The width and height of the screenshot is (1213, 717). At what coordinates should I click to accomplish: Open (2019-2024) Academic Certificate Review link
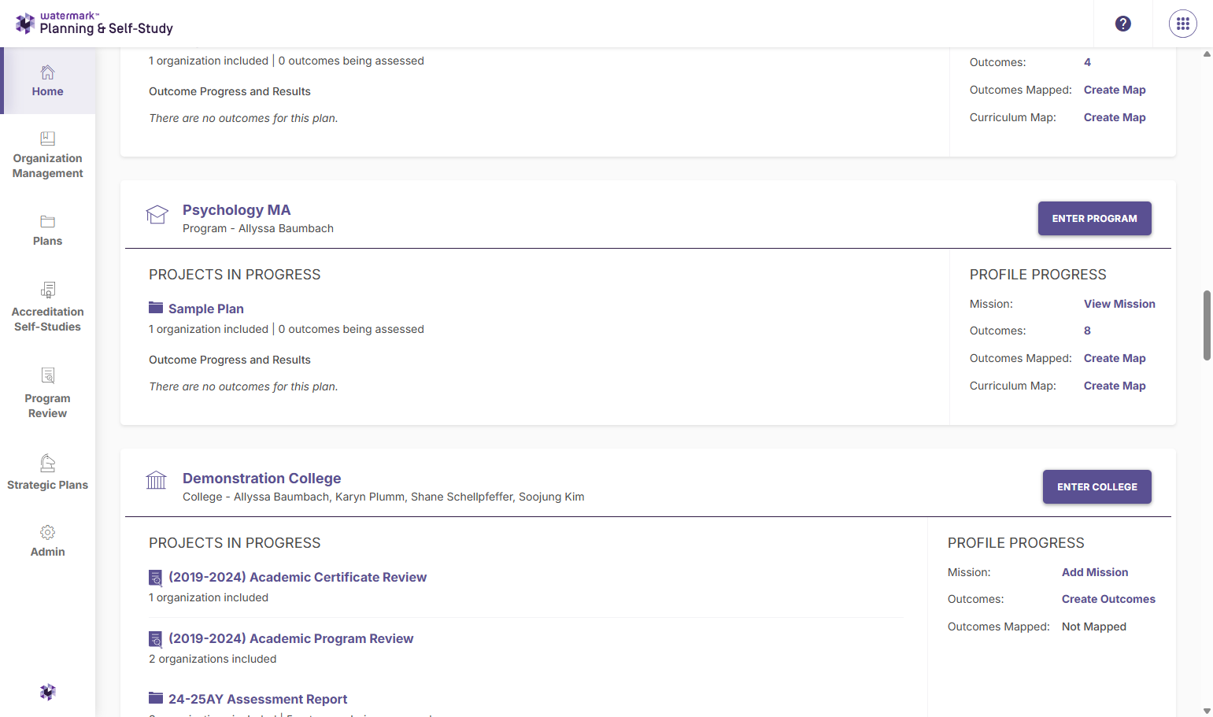[x=298, y=577]
